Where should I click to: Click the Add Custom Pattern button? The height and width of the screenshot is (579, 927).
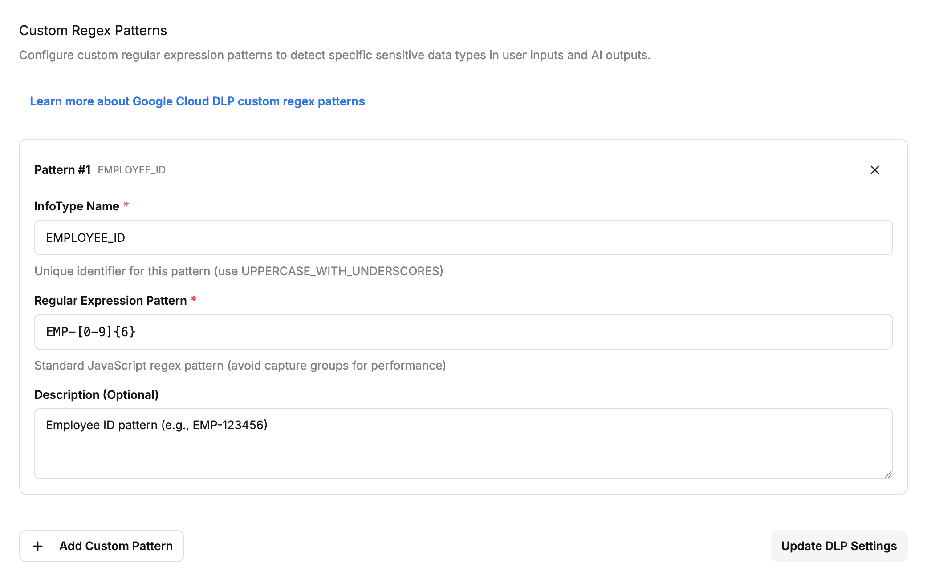click(x=102, y=546)
